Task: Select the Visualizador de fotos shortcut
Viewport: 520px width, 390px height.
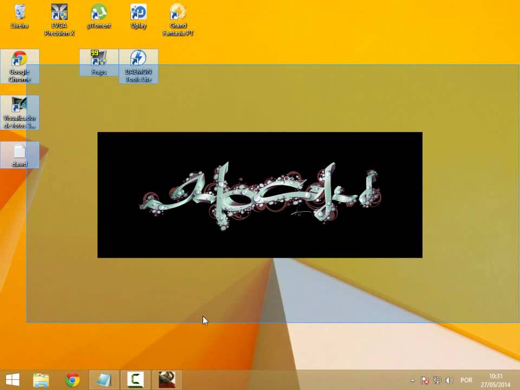Action: [x=19, y=113]
